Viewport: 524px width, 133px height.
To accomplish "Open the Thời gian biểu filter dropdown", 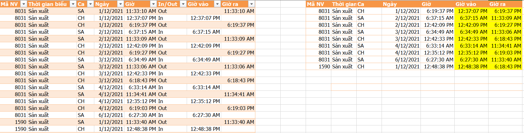I will click(x=73, y=4).
